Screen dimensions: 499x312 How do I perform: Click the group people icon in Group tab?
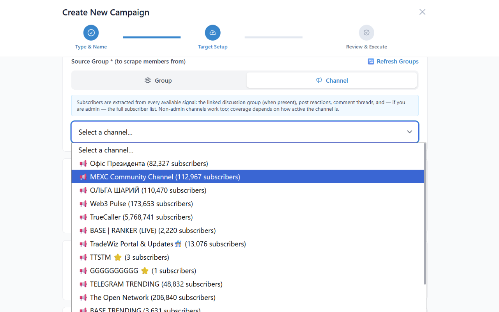[148, 80]
